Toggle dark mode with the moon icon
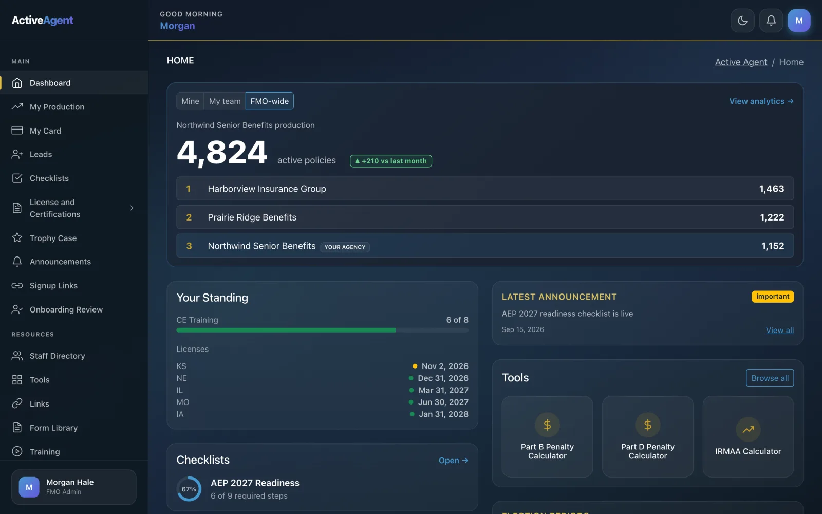The width and height of the screenshot is (822, 514). click(x=742, y=21)
